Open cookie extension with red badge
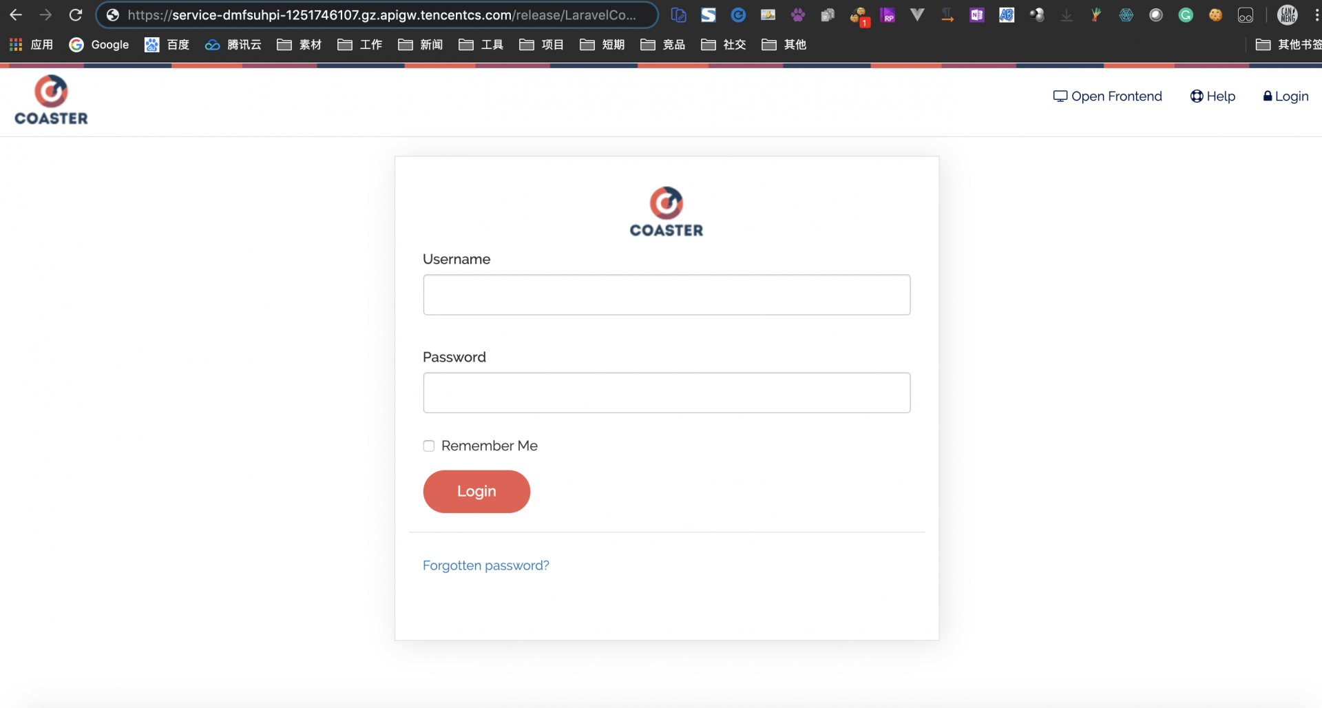1322x708 pixels. (859, 17)
